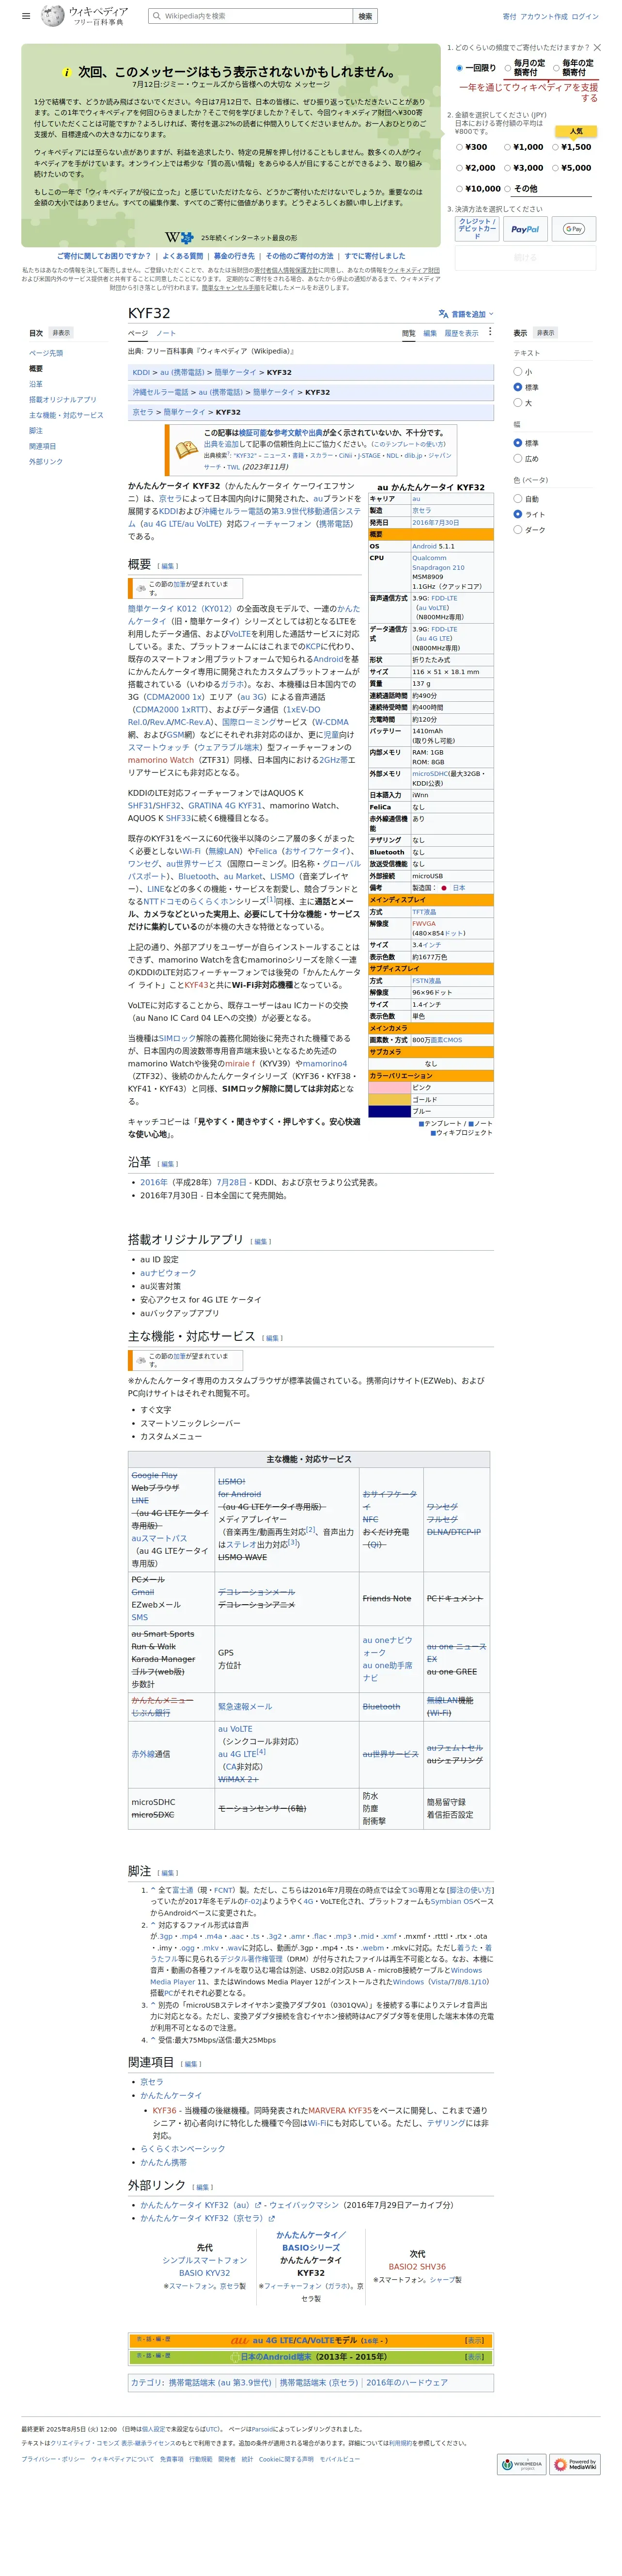This screenshot has width=622, height=2576.
Task: Click external-link icon after KYF32（au）link
Action: click(x=259, y=2204)
